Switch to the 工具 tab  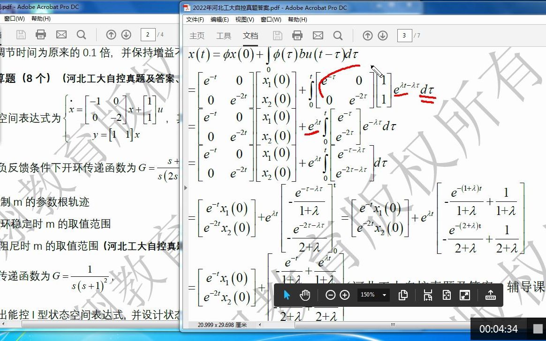click(223, 35)
